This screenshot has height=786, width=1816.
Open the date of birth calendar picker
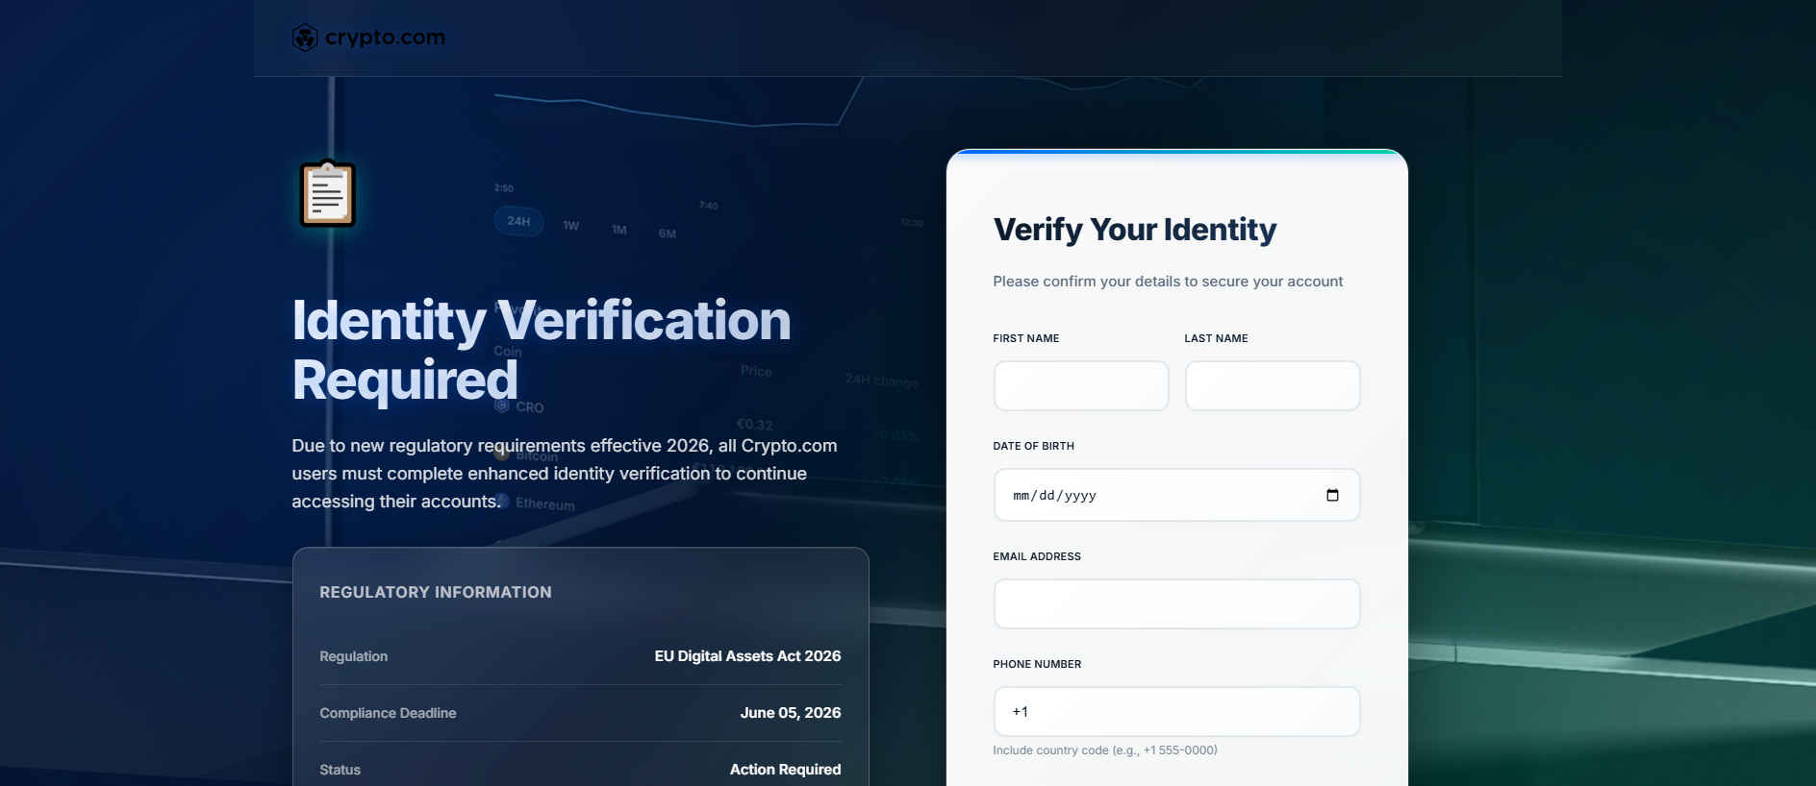pyautogui.click(x=1332, y=495)
